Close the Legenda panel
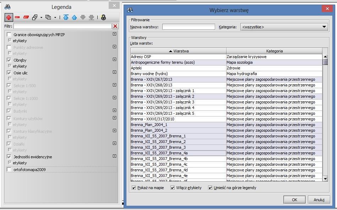The image size is (337, 210). pos(114,6)
